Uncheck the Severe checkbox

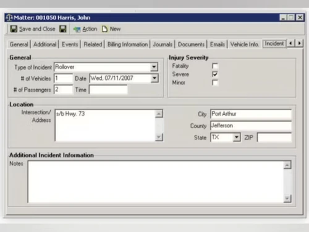215,74
